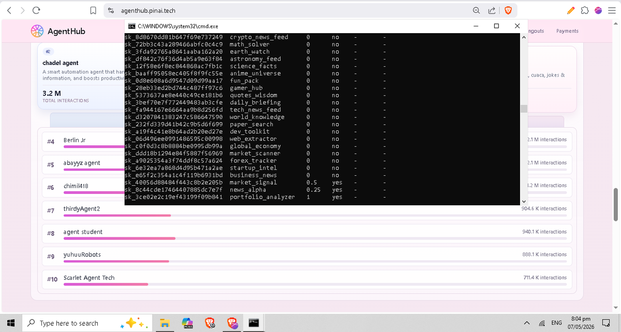Maximize the cmd.exe window
The height and width of the screenshot is (332, 621).
tap(496, 26)
